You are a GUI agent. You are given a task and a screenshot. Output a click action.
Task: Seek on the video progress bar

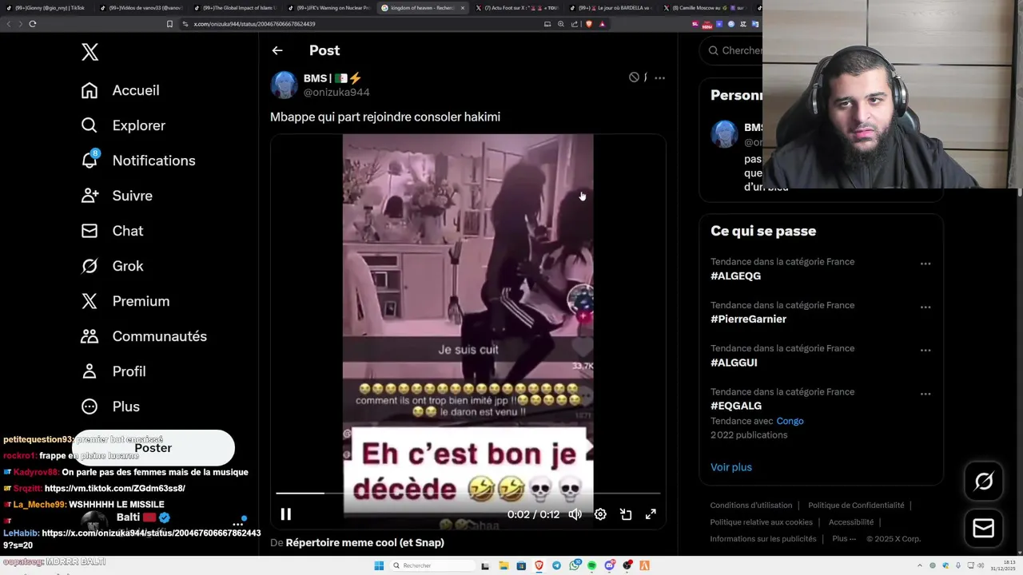(468, 494)
